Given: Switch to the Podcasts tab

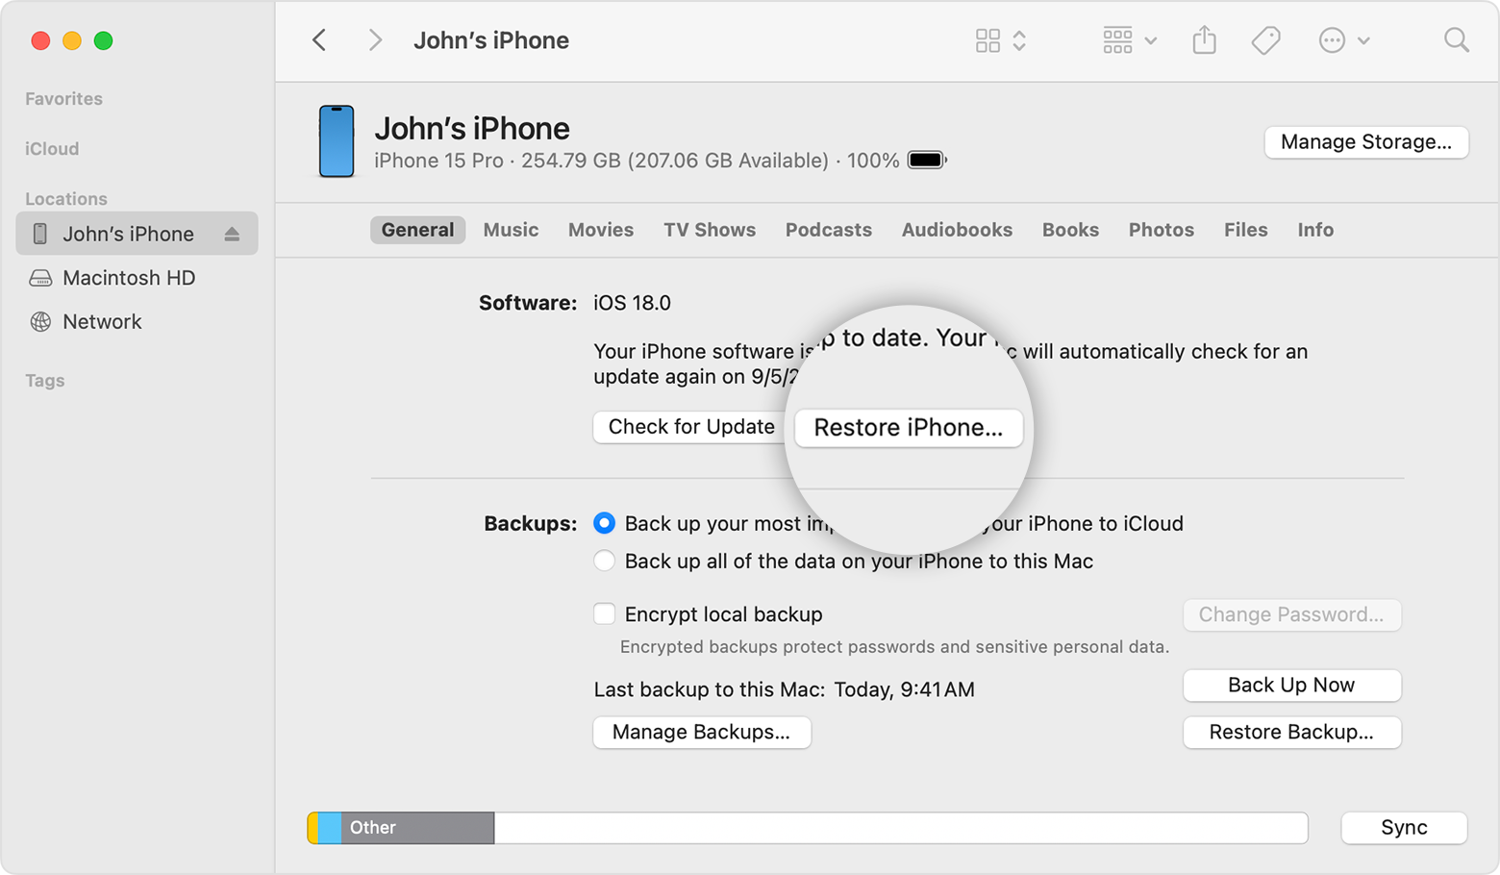Looking at the screenshot, I should [x=828, y=230].
